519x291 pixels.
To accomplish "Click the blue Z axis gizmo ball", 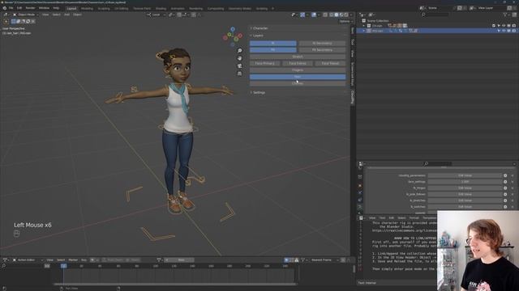I will pos(233,29).
